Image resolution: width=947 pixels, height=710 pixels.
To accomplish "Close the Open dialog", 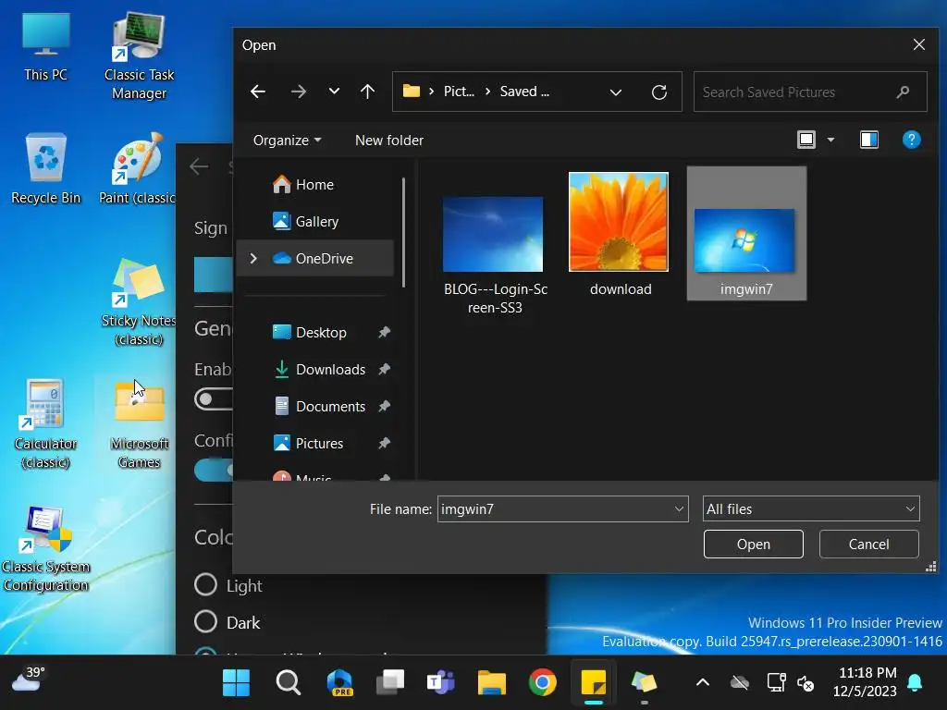I will pyautogui.click(x=918, y=44).
